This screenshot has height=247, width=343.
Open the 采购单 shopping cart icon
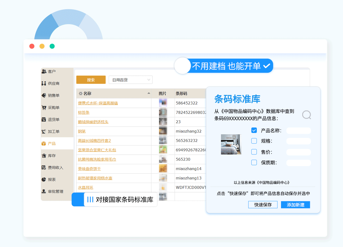pos(44,107)
